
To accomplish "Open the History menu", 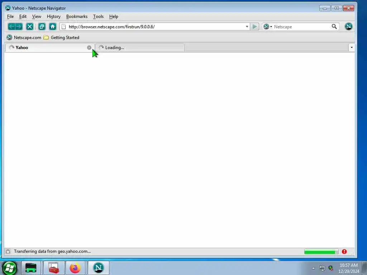I will [54, 16].
